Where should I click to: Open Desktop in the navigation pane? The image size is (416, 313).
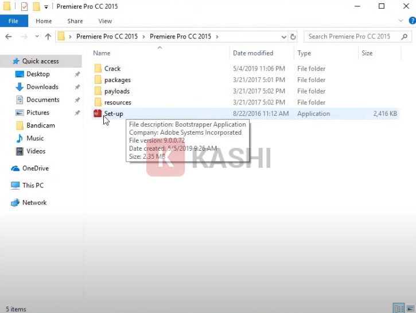(x=38, y=74)
